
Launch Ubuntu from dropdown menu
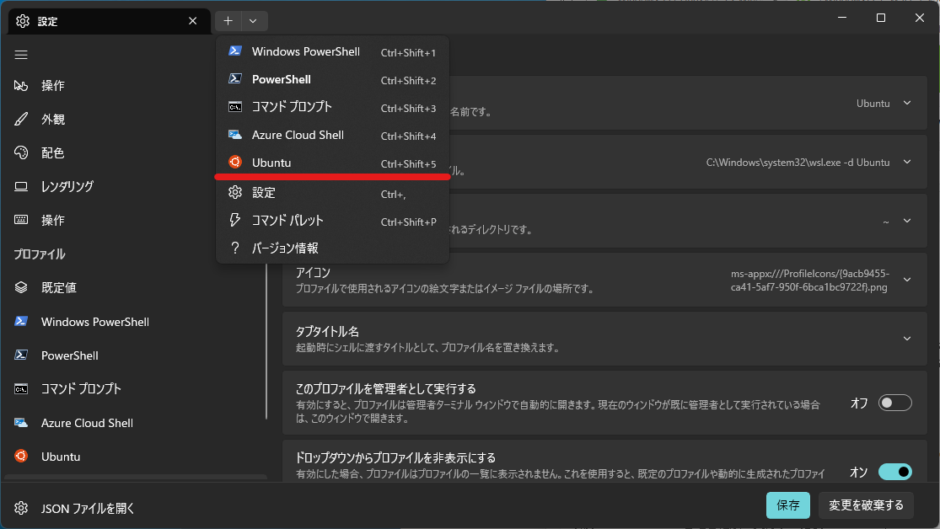point(332,163)
